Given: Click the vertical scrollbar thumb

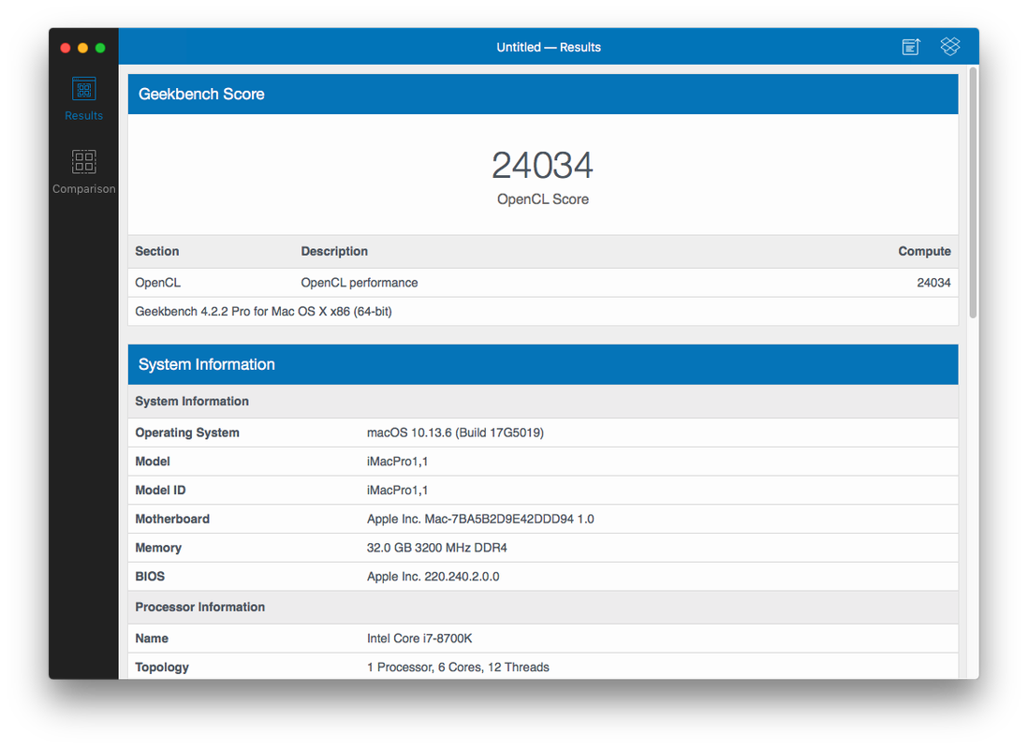Looking at the screenshot, I should coord(974,192).
